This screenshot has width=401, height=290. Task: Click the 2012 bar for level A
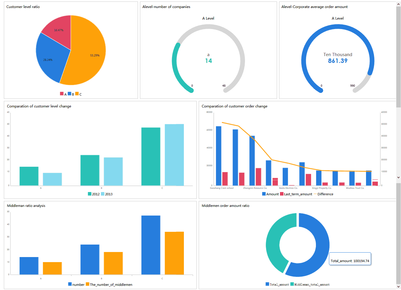[x=29, y=176]
